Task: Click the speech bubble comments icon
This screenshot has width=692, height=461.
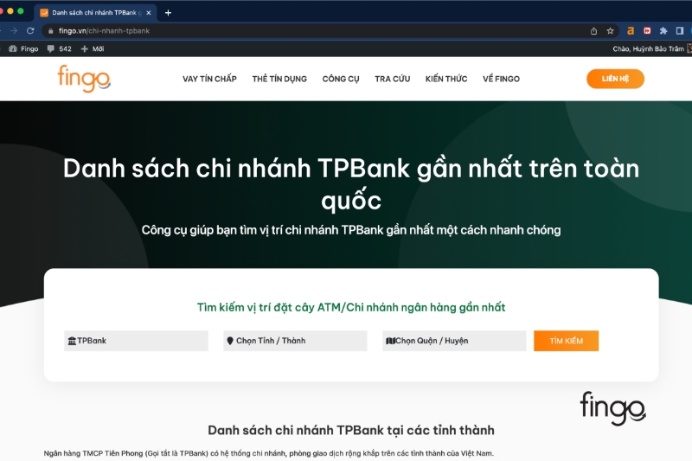Action: 51,48
